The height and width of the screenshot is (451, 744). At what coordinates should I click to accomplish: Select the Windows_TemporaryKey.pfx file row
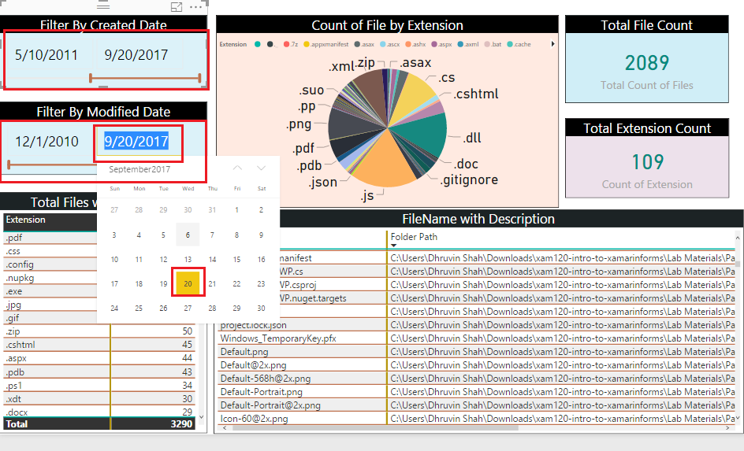coord(477,338)
